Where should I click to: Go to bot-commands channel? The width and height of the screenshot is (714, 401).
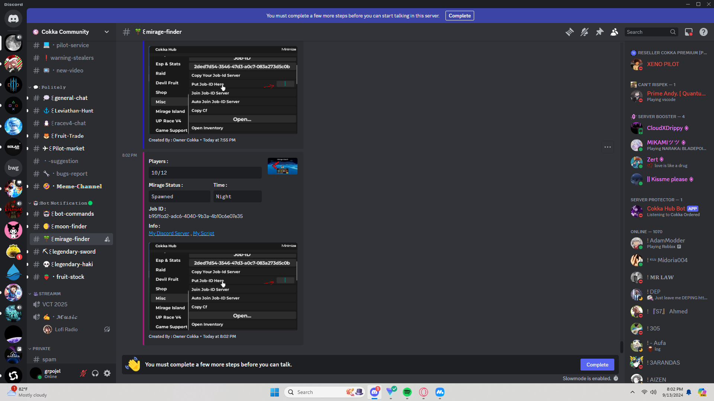71,214
